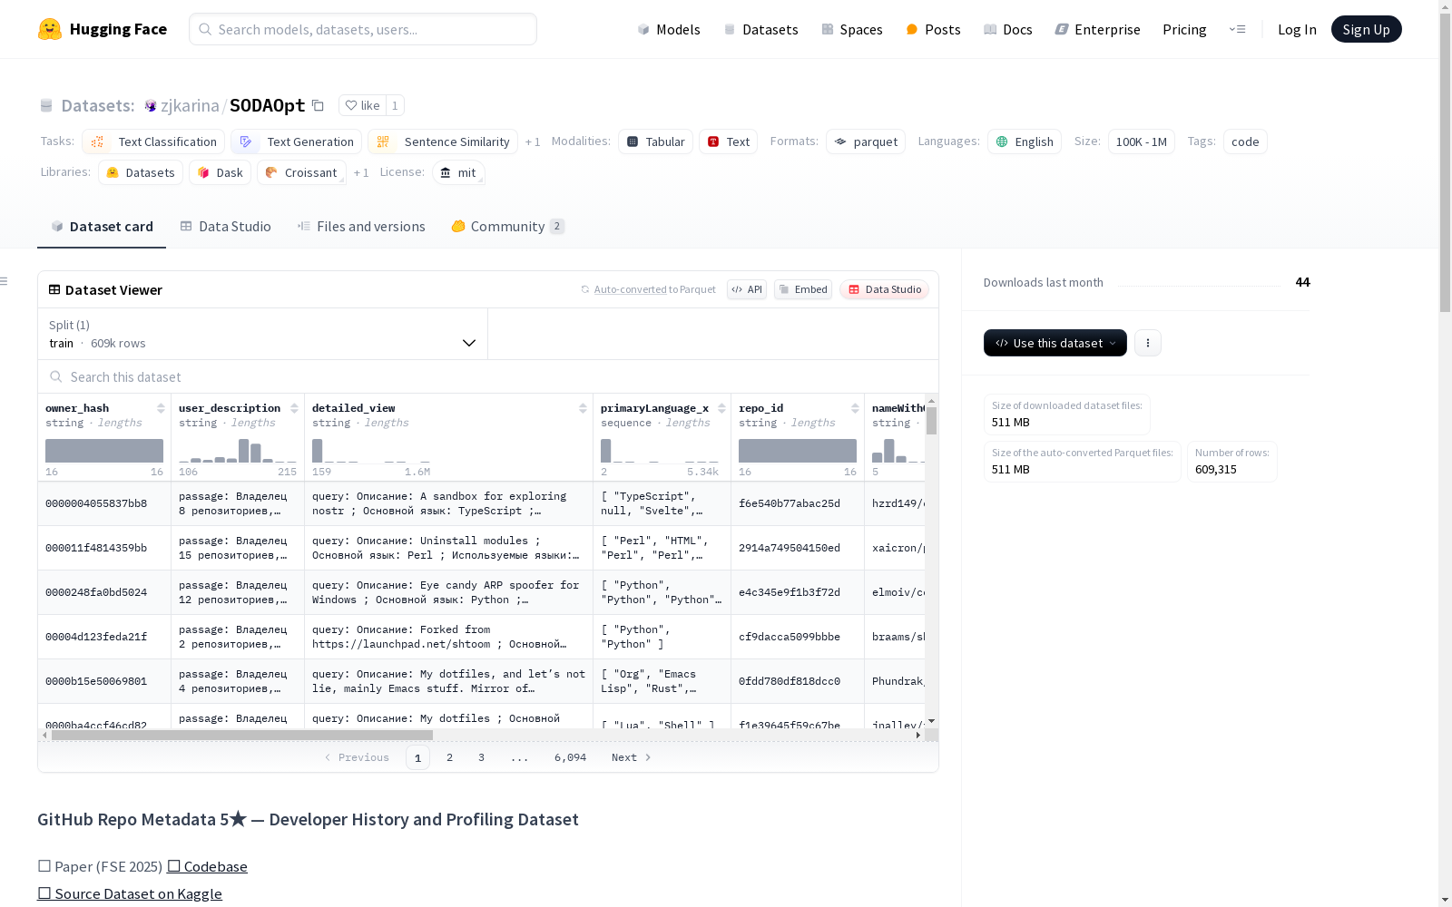The height and width of the screenshot is (907, 1452).
Task: Expand the Croissant library tag
Action: click(302, 172)
